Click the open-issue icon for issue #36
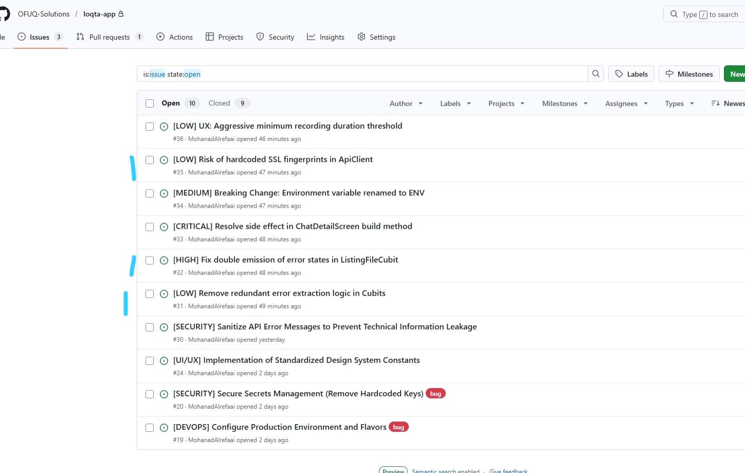Image resolution: width=745 pixels, height=473 pixels. point(164,126)
